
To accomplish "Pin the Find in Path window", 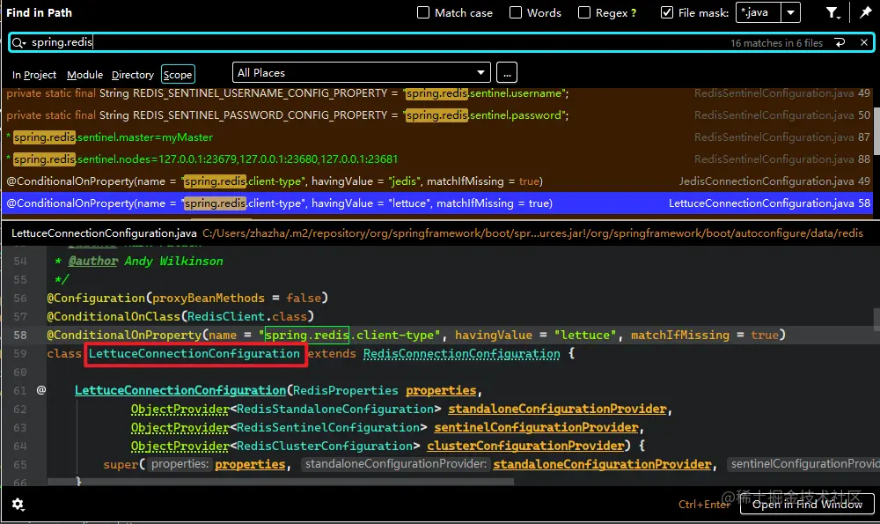I will click(x=865, y=12).
